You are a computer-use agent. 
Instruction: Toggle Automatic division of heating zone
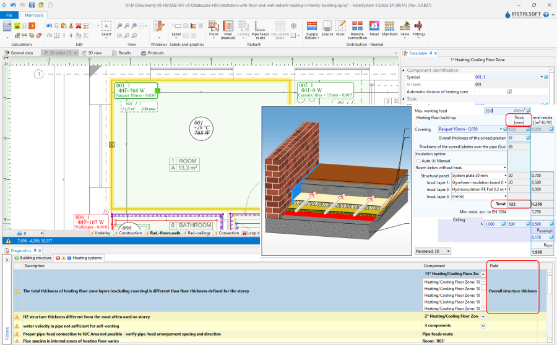[x=509, y=92]
